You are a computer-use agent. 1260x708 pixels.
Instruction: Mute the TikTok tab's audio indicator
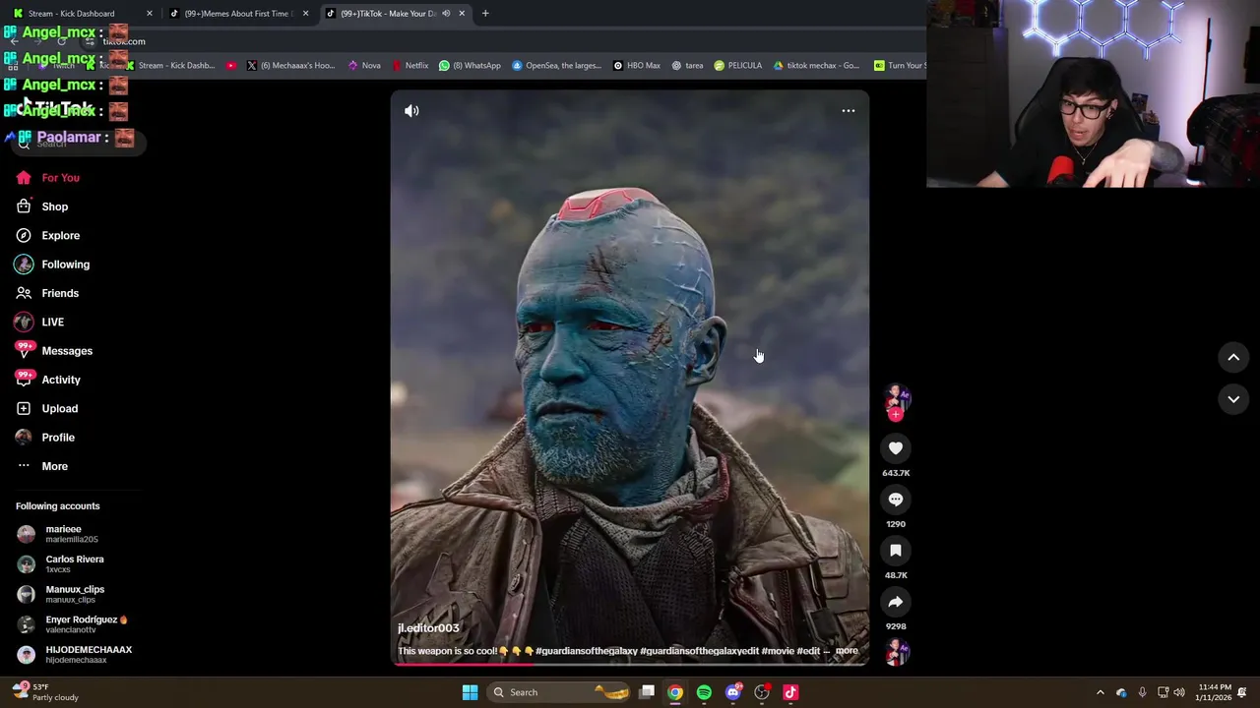446,14
